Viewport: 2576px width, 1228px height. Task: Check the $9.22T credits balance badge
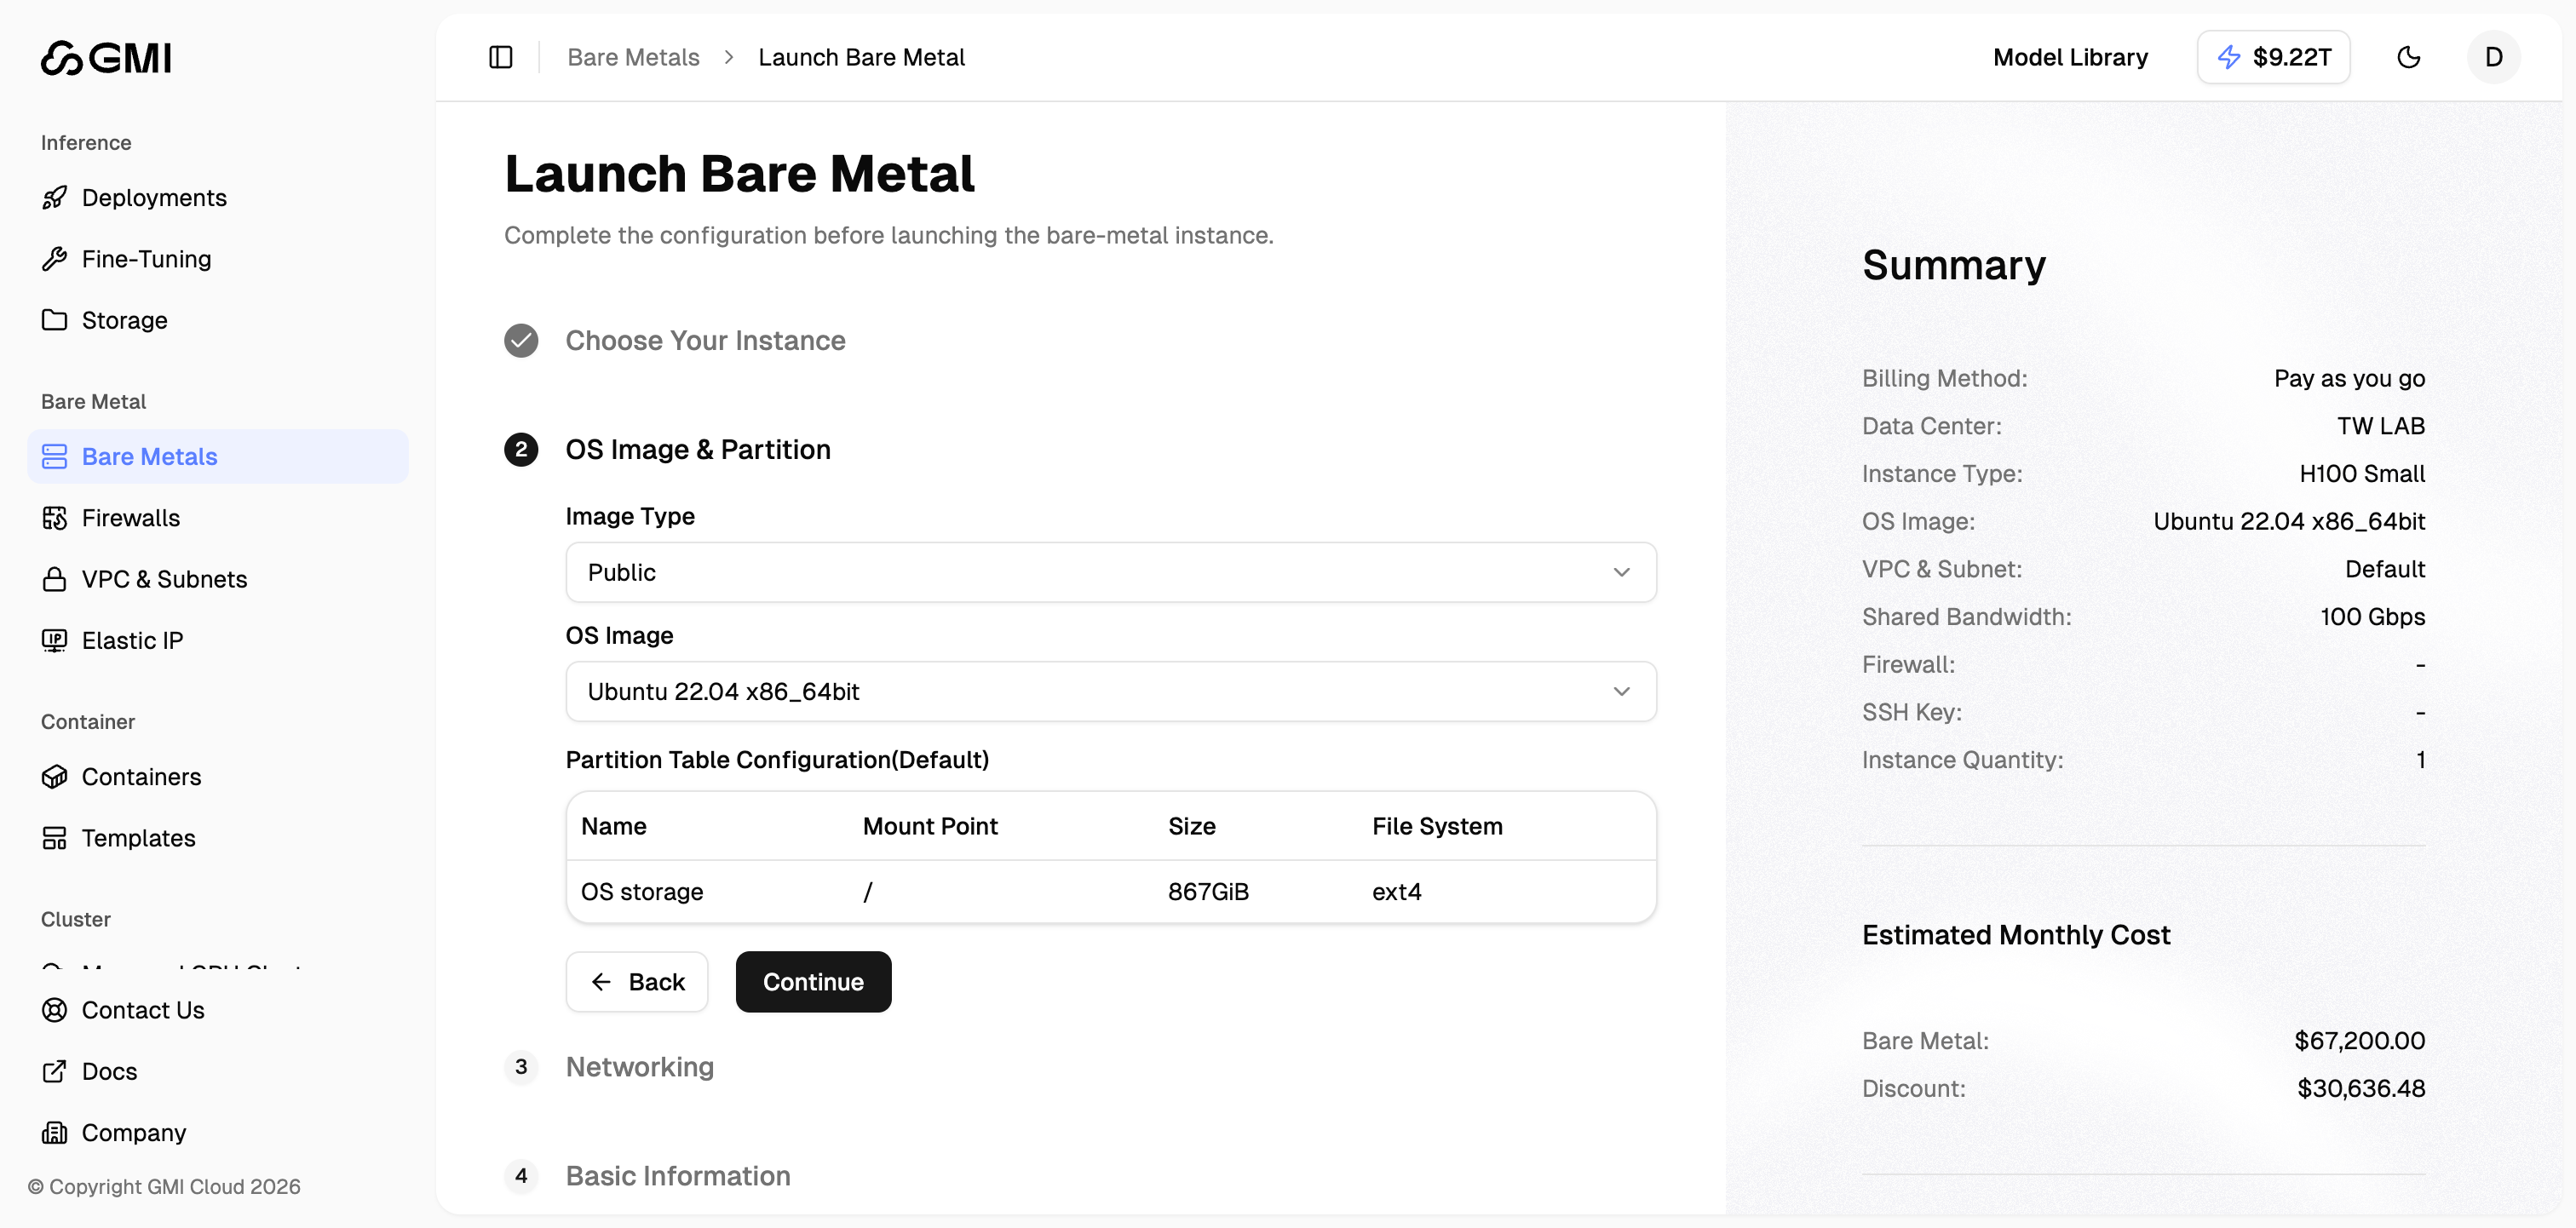coord(2273,57)
